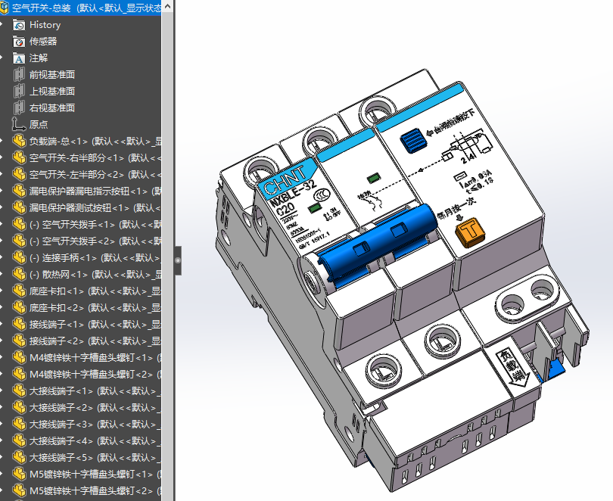
Task: Click the 传感器 label text
Action: (x=43, y=42)
